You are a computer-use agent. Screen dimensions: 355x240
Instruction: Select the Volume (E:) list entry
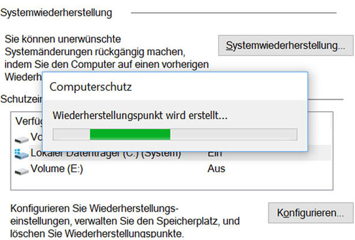coord(57,168)
